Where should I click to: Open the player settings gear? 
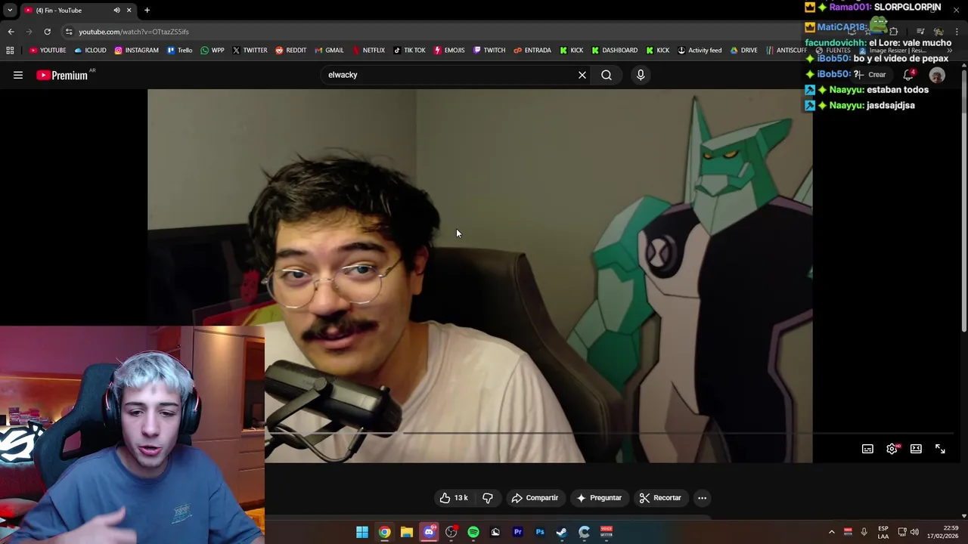coord(892,449)
